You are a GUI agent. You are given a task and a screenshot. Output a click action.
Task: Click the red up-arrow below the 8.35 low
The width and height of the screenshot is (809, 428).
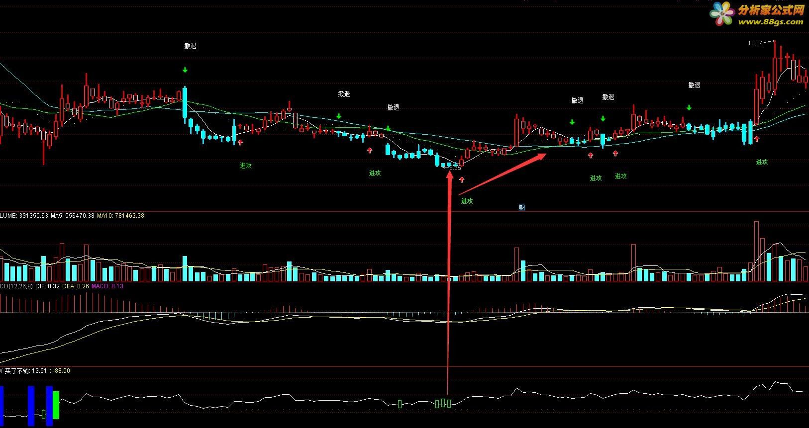(x=462, y=179)
